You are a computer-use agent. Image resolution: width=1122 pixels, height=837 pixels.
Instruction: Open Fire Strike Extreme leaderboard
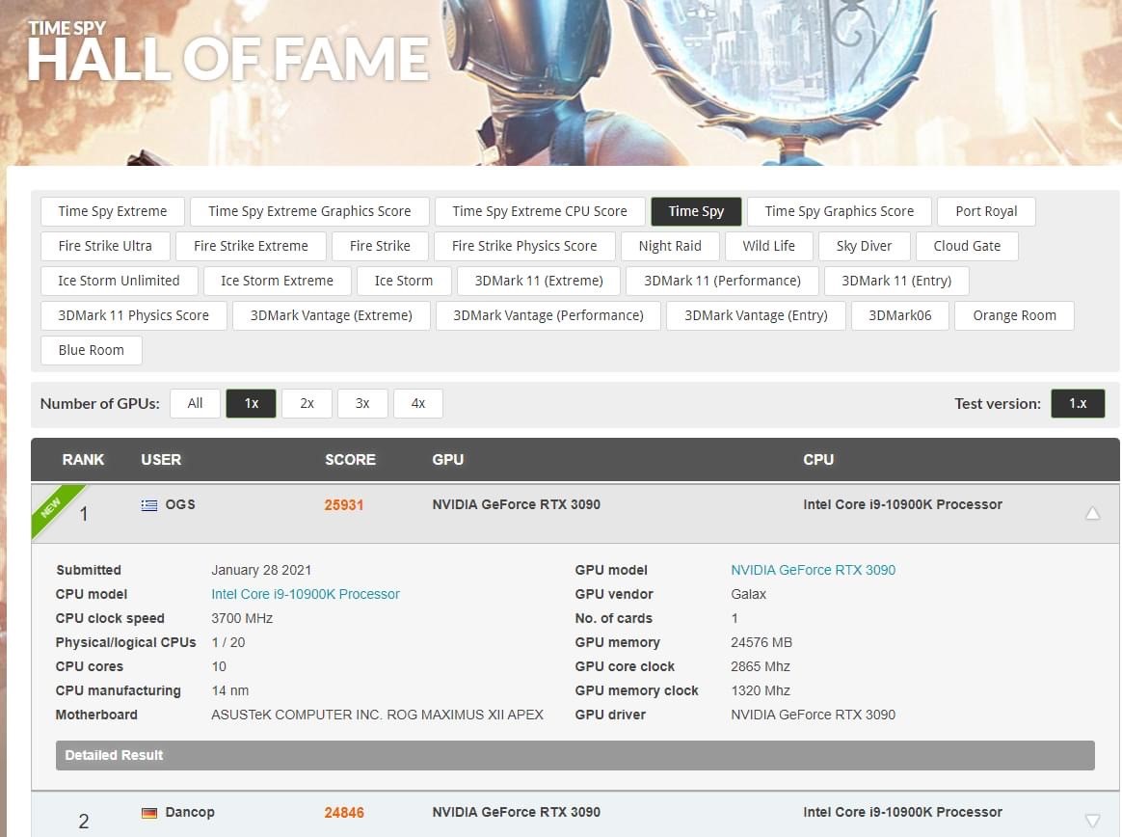[252, 246]
